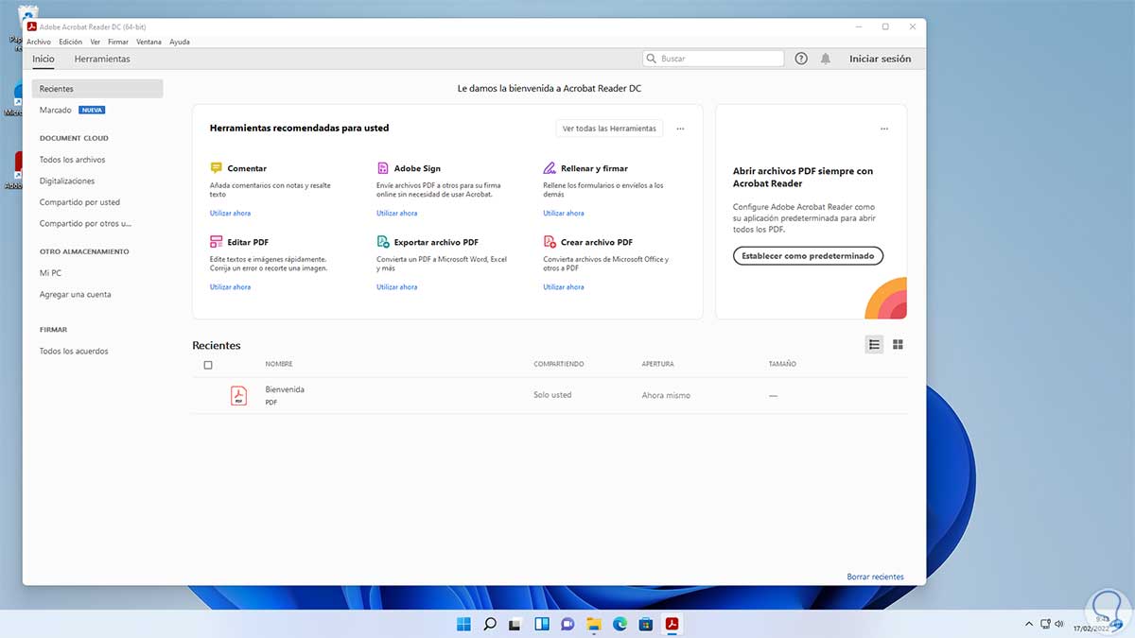Open Compartido por otros in sidebar

pyautogui.click(x=86, y=224)
